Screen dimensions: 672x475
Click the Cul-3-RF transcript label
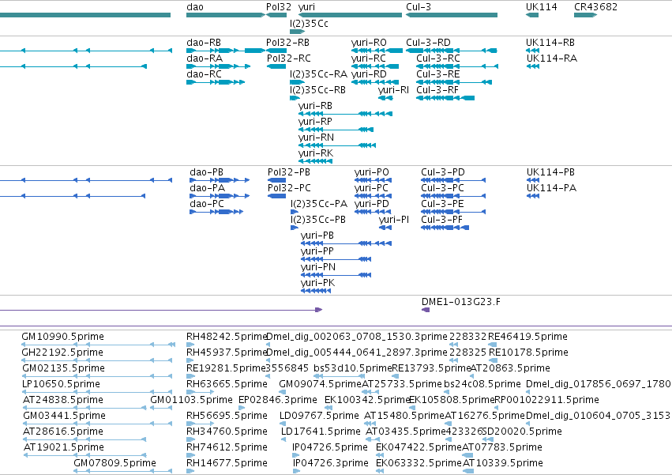pyautogui.click(x=437, y=90)
